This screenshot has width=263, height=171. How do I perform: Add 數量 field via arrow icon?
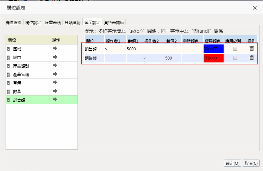pyautogui.click(x=55, y=91)
